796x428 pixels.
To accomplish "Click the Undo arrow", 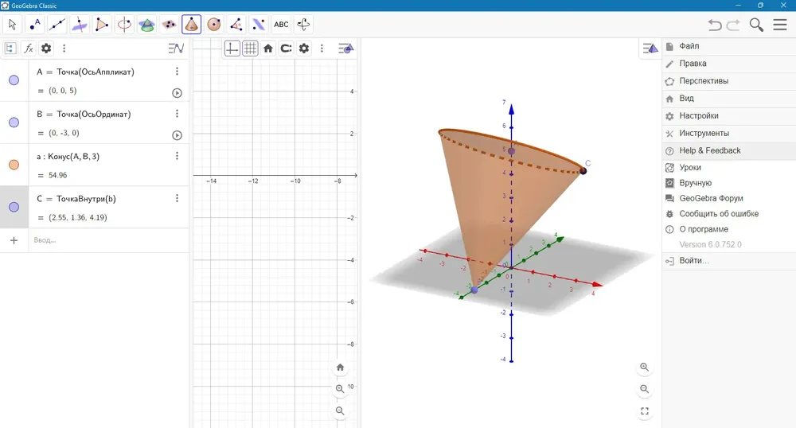I will [715, 25].
